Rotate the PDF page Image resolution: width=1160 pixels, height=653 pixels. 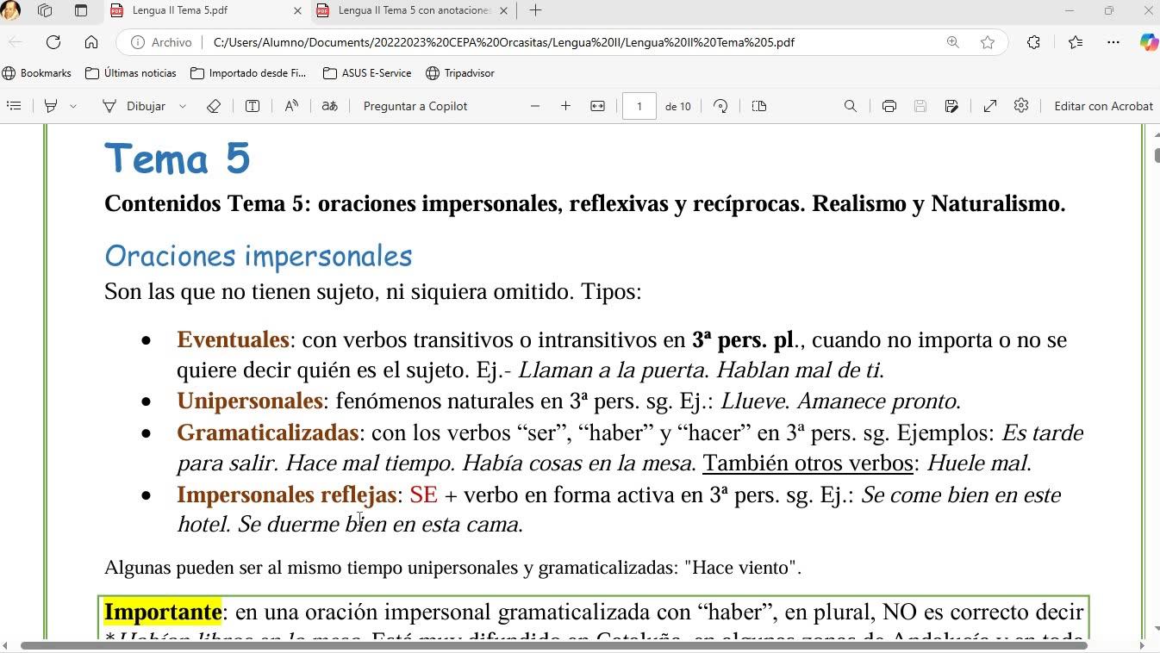pos(720,106)
